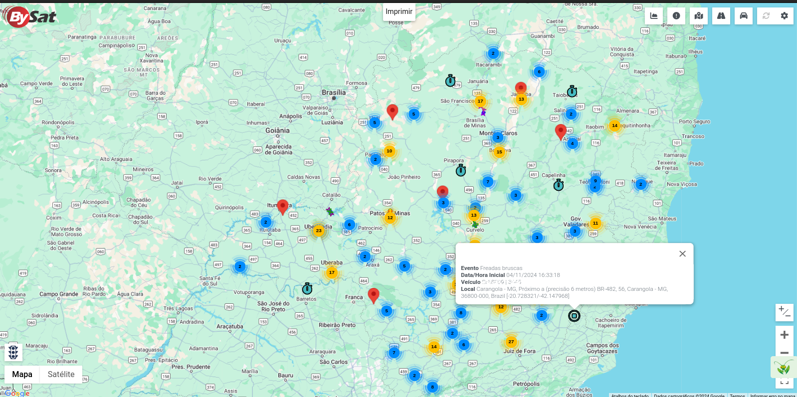Open blue cluster 2 near Ituiutaba
797x397 pixels.
click(x=266, y=222)
